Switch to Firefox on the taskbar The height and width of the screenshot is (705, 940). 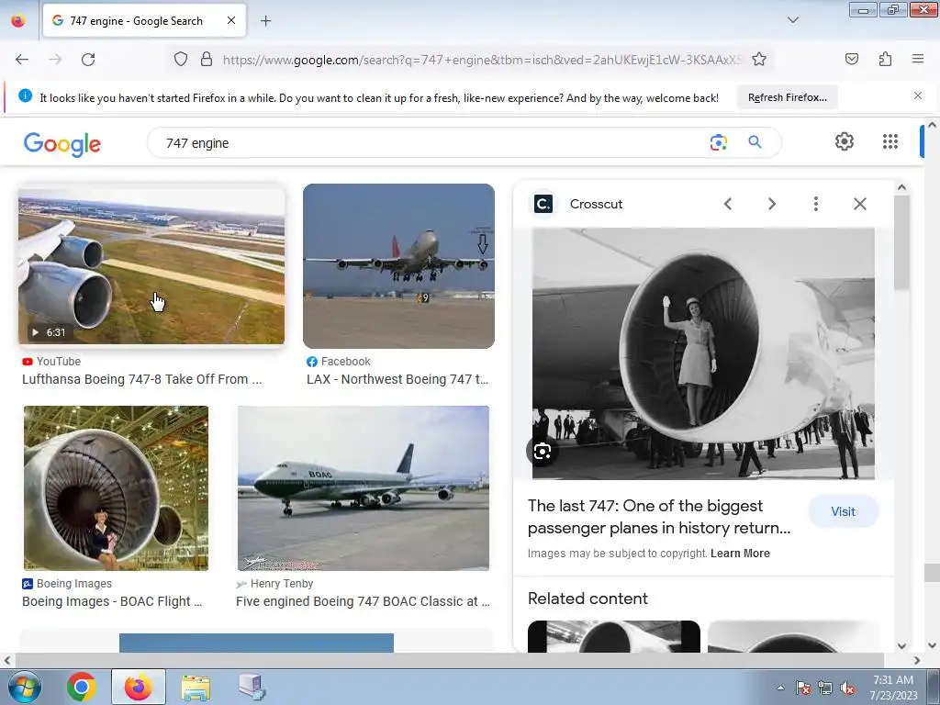[x=139, y=687]
